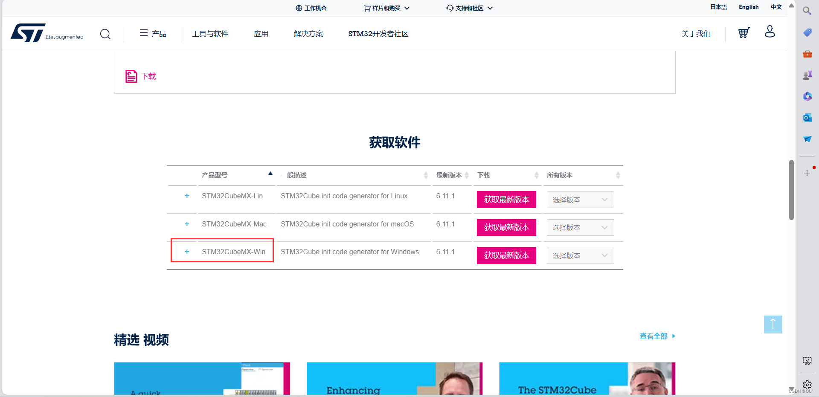Open the user account profile icon
Viewport: 819px width, 397px height.
pos(770,32)
